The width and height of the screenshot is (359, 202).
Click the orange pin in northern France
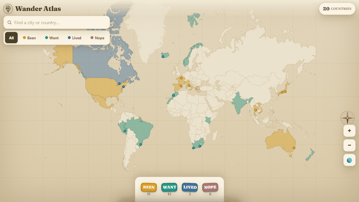(x=181, y=78)
